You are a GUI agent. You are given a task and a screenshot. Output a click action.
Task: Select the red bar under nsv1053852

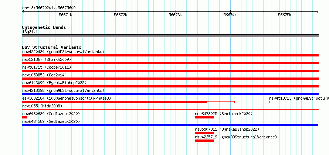coord(170,79)
